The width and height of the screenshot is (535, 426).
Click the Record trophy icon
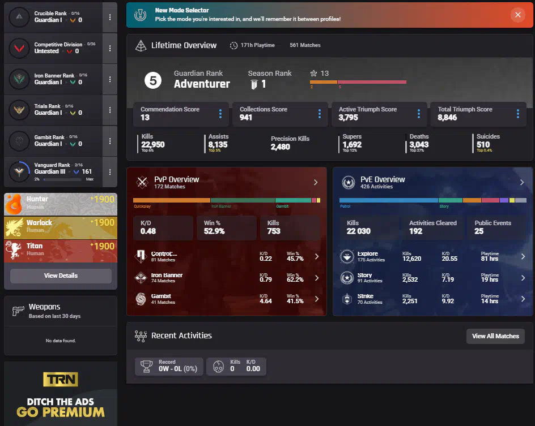(x=146, y=366)
